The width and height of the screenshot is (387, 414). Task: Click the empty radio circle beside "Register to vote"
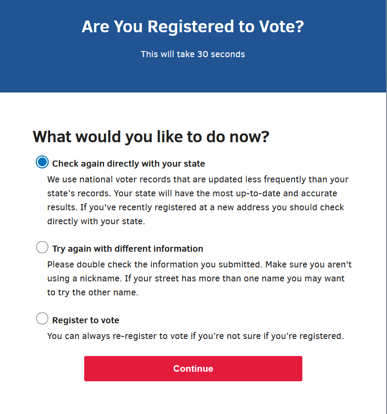(x=42, y=318)
